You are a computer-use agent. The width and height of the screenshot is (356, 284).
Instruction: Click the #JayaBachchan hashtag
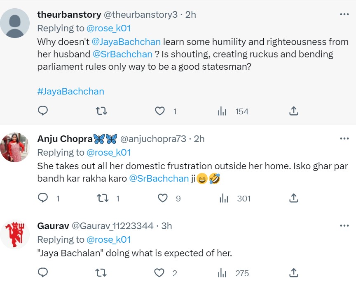(70, 91)
